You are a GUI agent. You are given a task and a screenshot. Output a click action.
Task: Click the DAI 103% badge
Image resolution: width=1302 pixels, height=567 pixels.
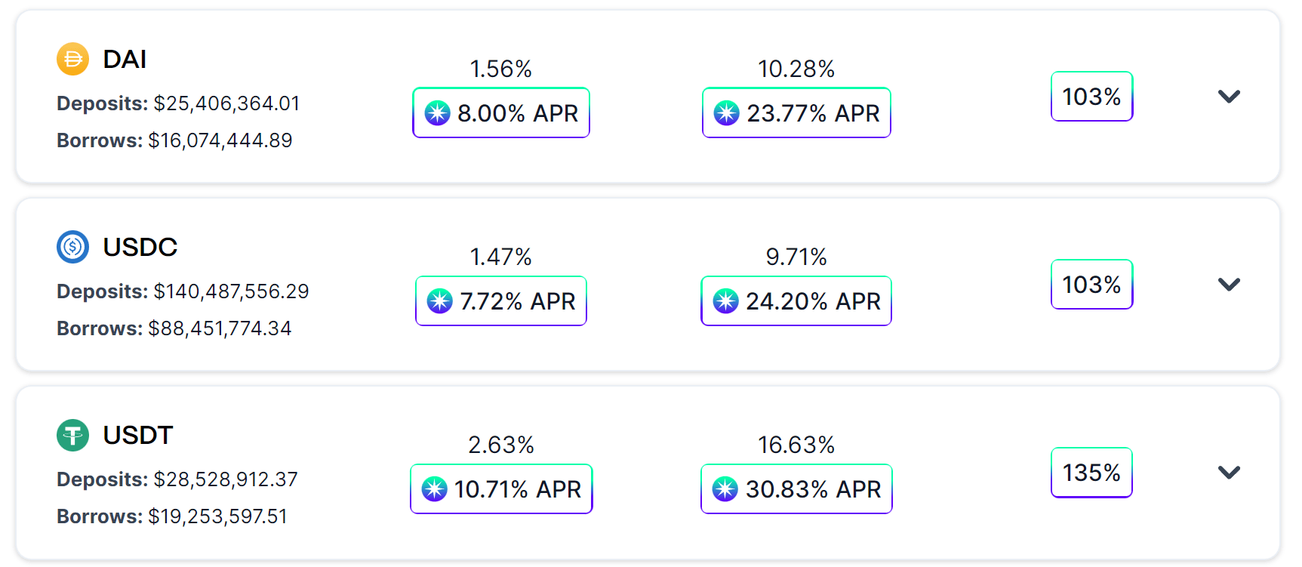click(1091, 97)
